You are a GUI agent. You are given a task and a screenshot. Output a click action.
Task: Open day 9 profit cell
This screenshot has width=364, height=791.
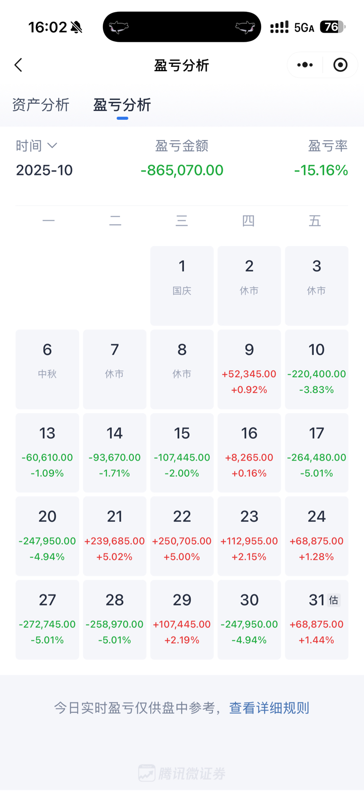tap(249, 369)
